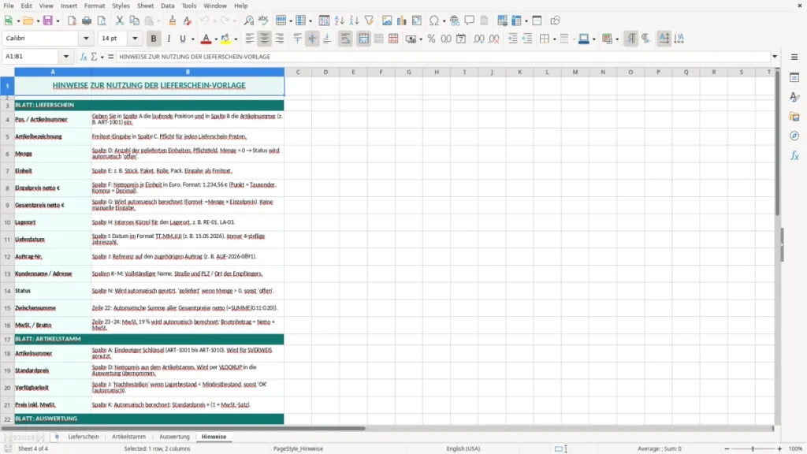Sort descending with the Z-A icon

[354, 20]
